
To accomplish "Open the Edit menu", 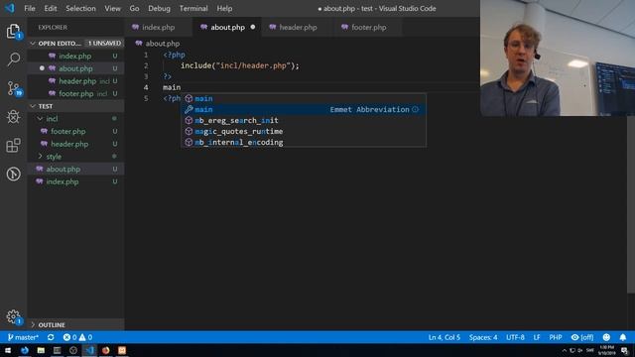I will (51, 8).
